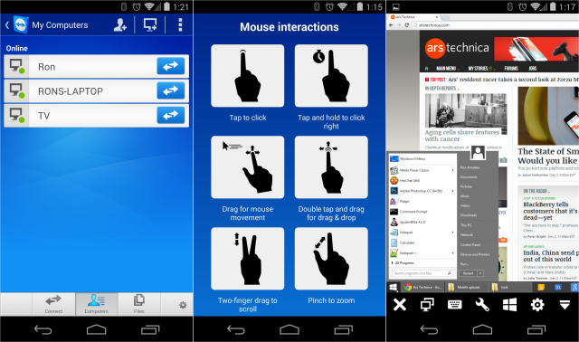
Task: Tap the 'Pinch to zoom' gesture card
Action: (331, 259)
